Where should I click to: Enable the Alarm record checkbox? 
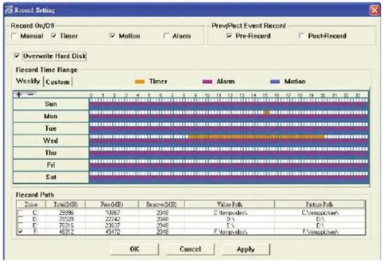click(x=166, y=36)
